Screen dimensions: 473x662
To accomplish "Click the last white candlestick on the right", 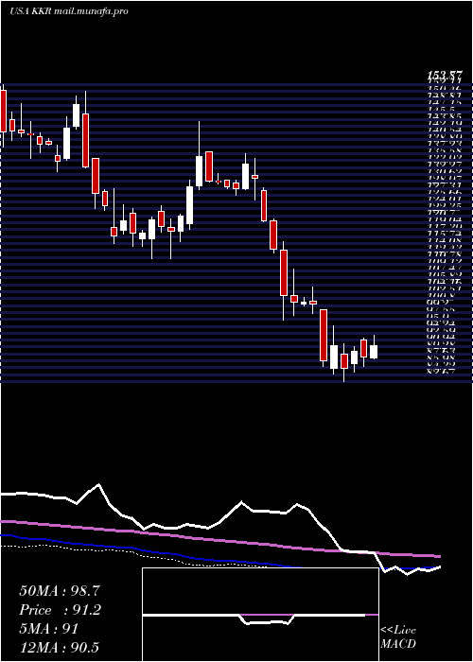I will pyautogui.click(x=374, y=352).
